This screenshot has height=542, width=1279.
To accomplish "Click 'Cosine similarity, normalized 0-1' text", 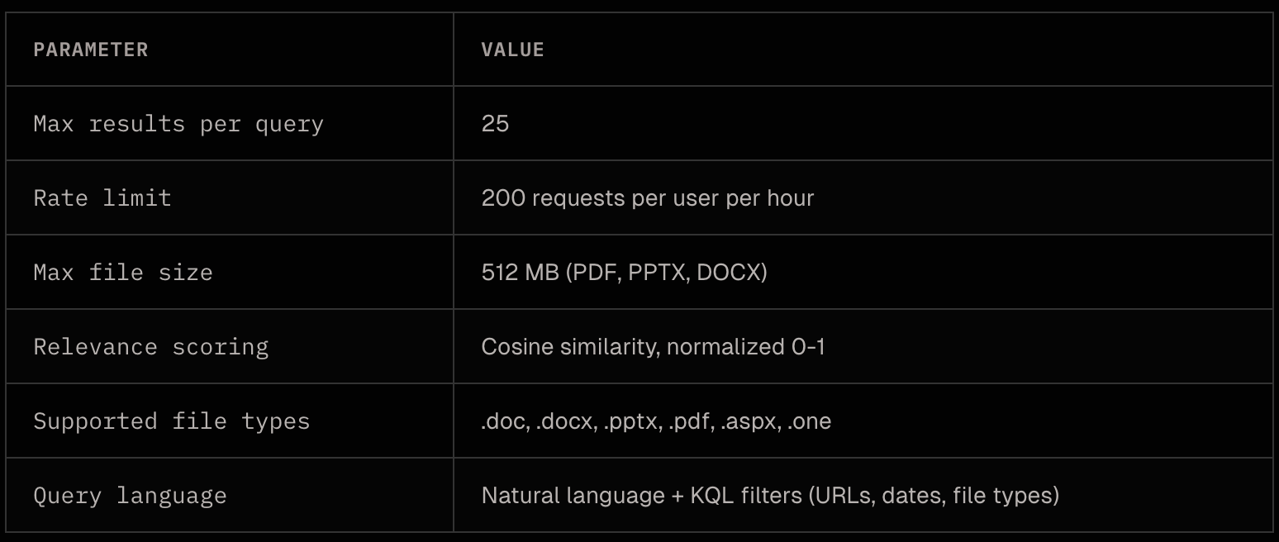I will (654, 347).
